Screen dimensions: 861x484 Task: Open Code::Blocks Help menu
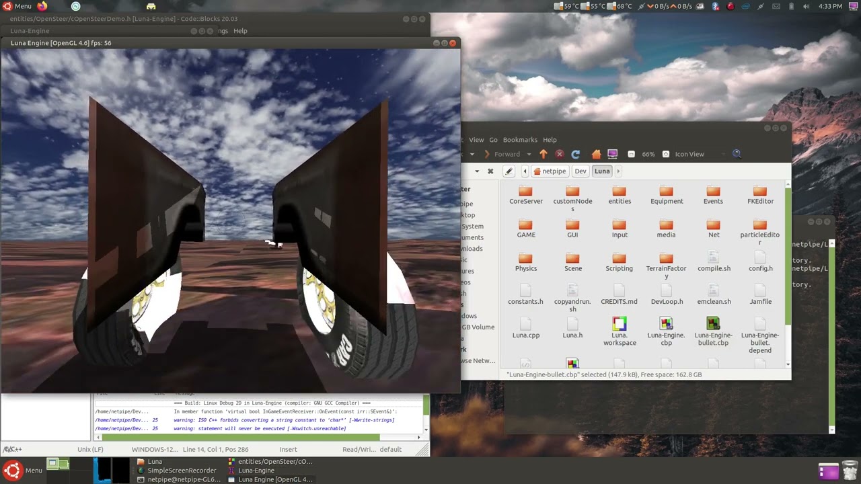pos(240,31)
